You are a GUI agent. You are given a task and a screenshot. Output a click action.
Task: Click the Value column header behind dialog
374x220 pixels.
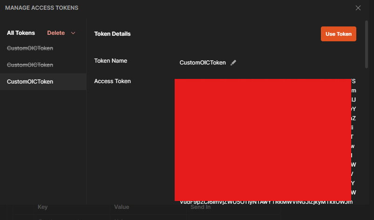[x=122, y=207]
